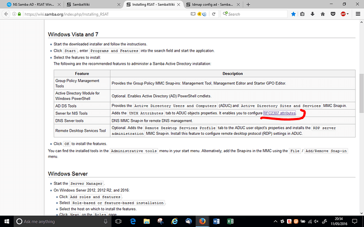This screenshot has width=364, height=227.
Task: Close the NS Samba AD tab
Action: pos(59,4)
